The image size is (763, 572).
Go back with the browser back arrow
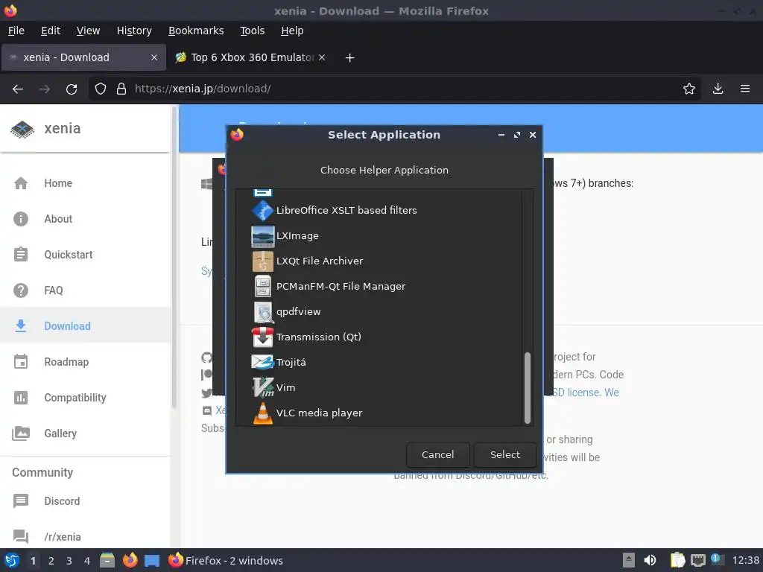(x=18, y=89)
